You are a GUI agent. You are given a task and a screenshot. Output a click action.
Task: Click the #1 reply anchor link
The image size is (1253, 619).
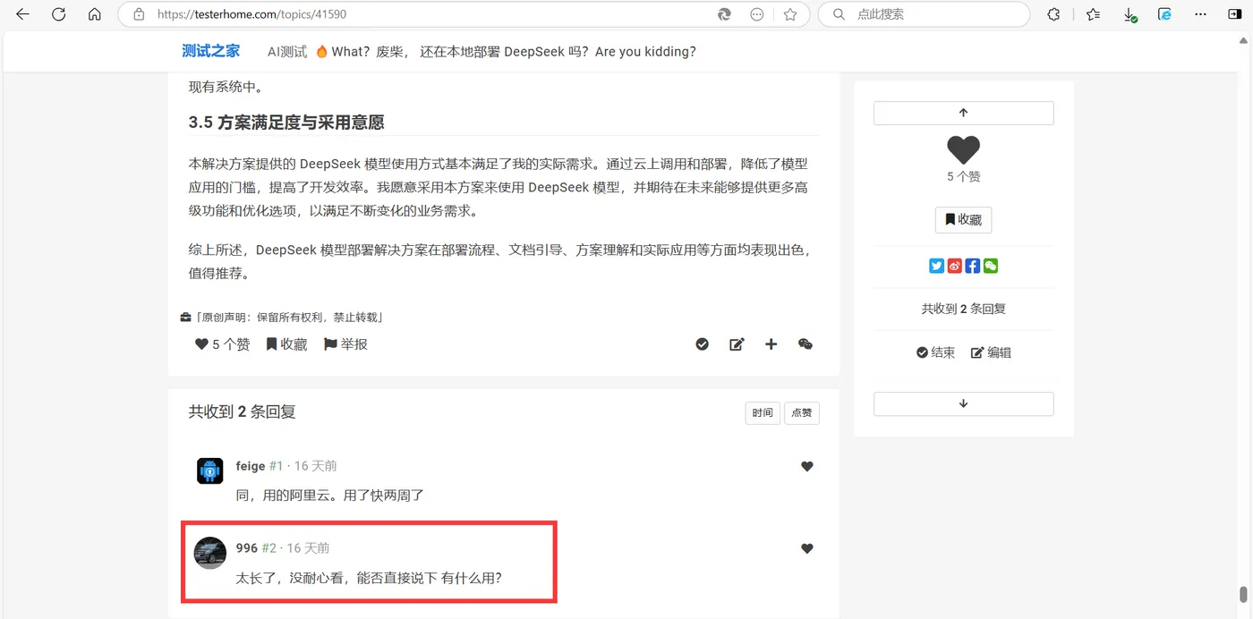tap(276, 466)
